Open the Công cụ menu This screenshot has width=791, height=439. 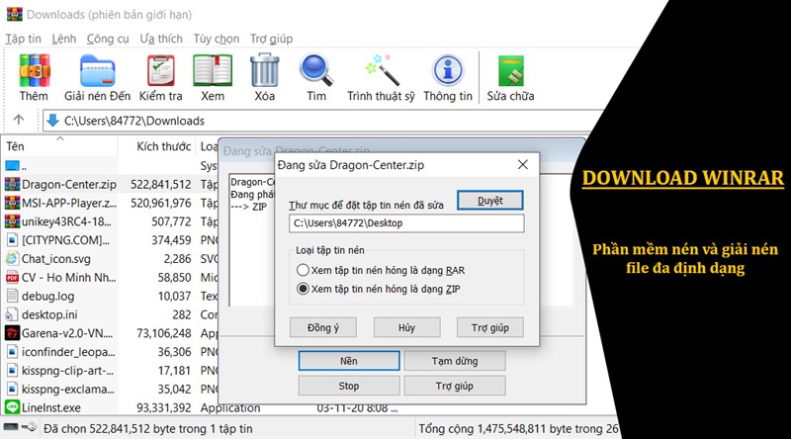(108, 39)
